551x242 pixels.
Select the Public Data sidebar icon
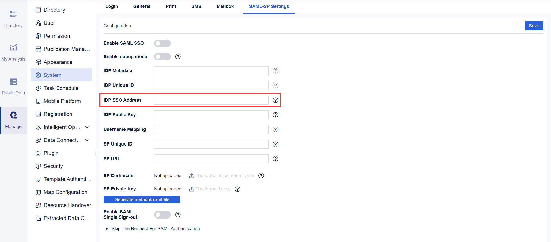(x=13, y=86)
